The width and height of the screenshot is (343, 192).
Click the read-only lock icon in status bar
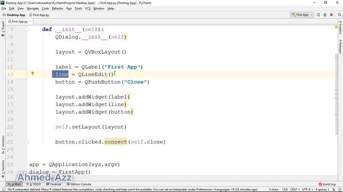(333, 190)
